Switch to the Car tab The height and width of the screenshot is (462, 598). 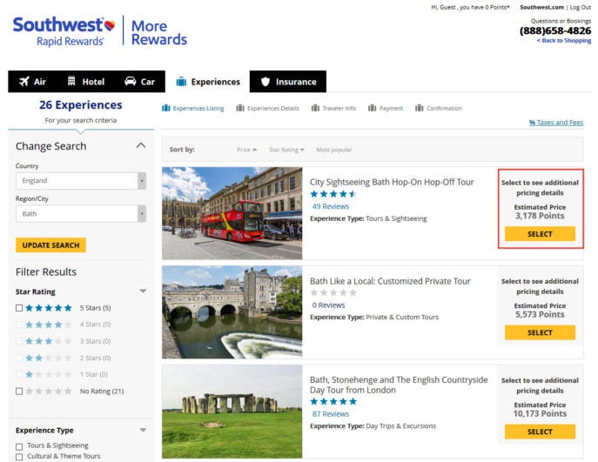[139, 82]
